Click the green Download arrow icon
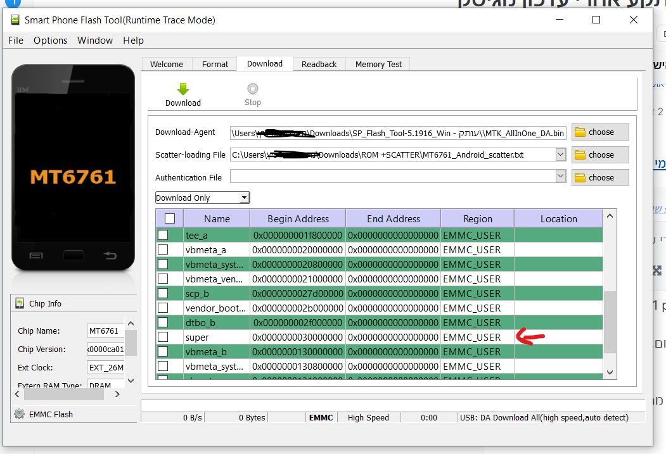The height and width of the screenshot is (454, 666). (183, 89)
